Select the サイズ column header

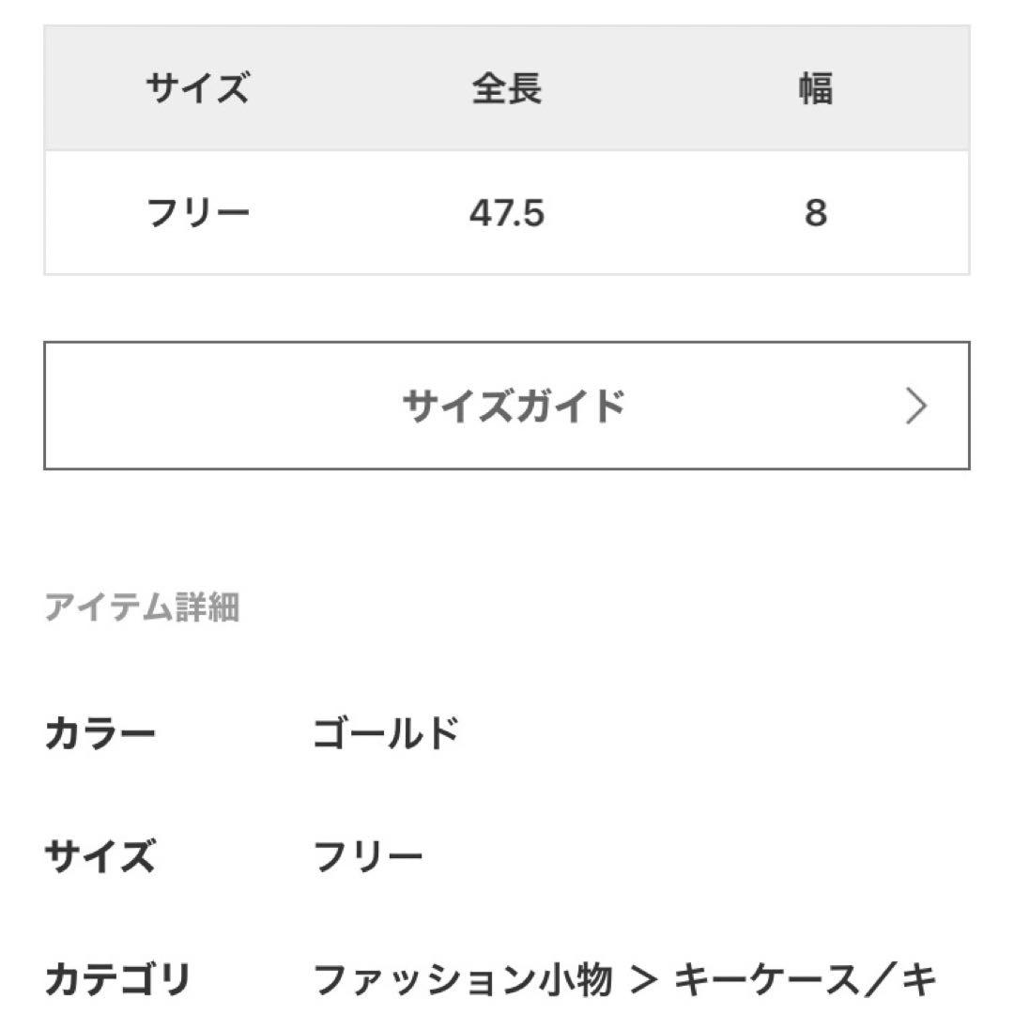coord(197,88)
